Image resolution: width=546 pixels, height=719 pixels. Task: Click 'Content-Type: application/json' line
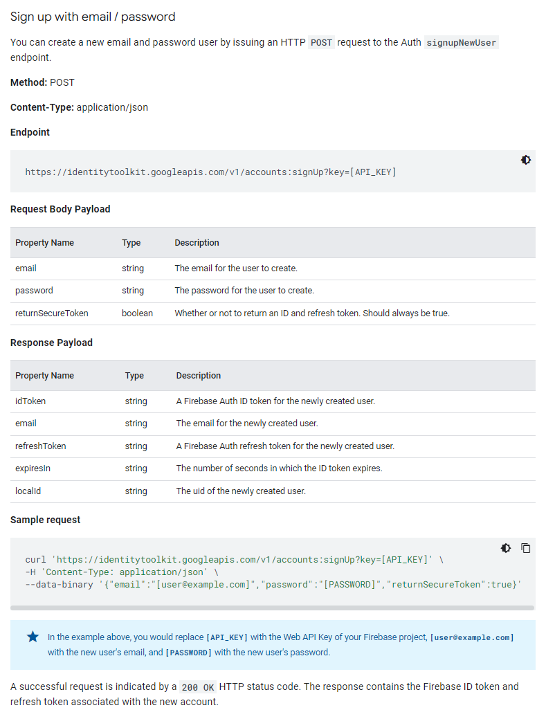(79, 107)
